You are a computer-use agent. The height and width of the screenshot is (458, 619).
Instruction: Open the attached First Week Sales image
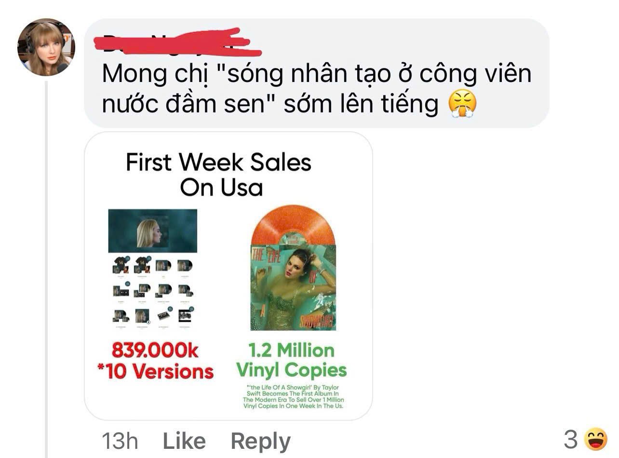click(229, 276)
